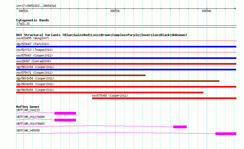The width and height of the screenshot is (244, 149).
Task: Click the 39652k ruler tick label
Action: (23, 11)
